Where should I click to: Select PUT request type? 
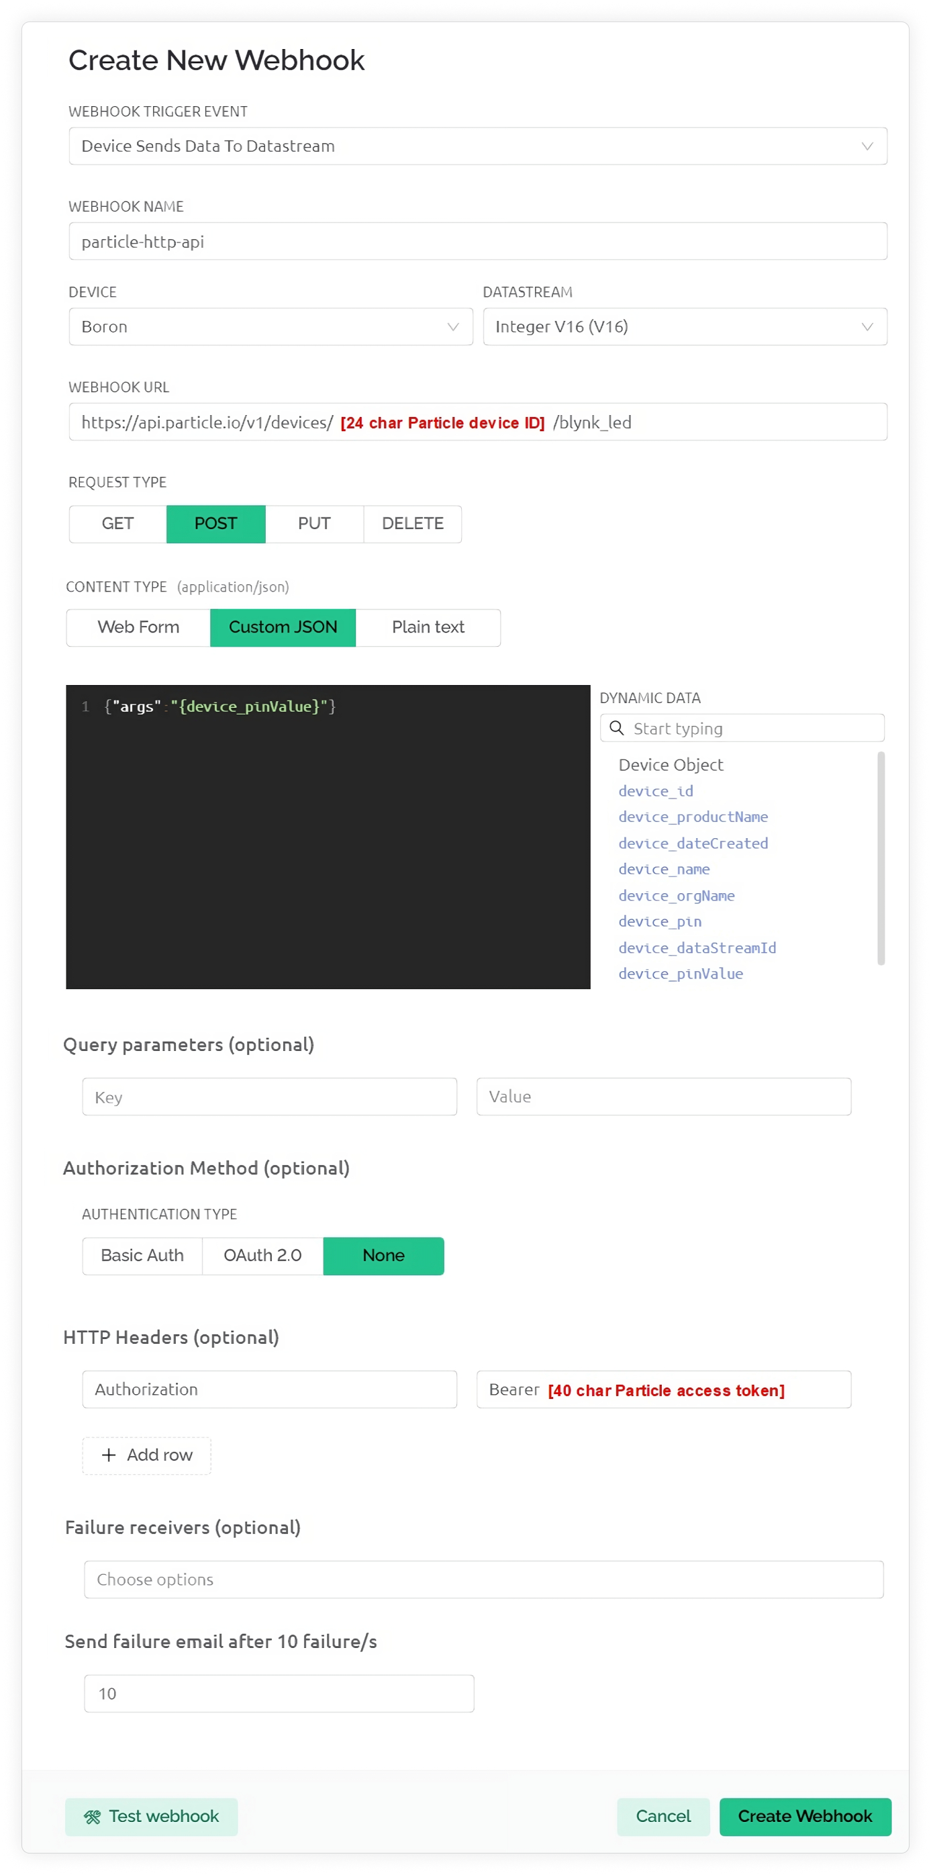(314, 524)
